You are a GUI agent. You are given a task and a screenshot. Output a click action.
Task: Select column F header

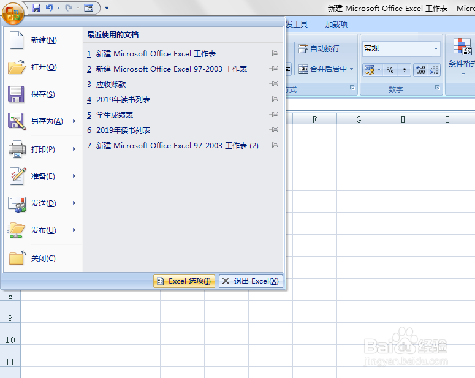pyautogui.click(x=314, y=119)
